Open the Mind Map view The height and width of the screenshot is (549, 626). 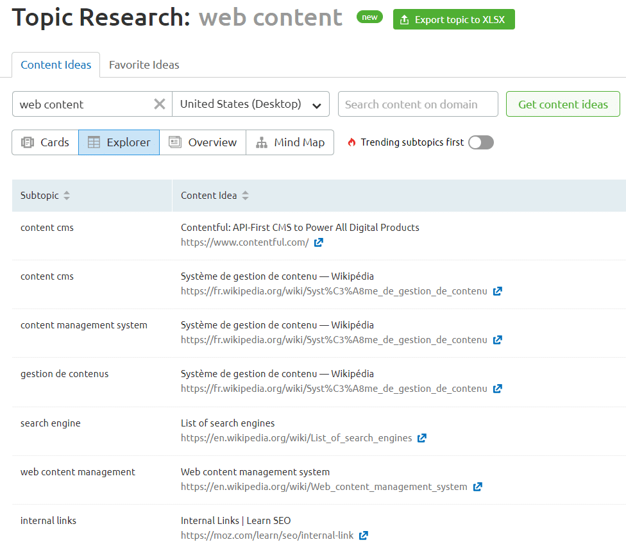click(290, 142)
